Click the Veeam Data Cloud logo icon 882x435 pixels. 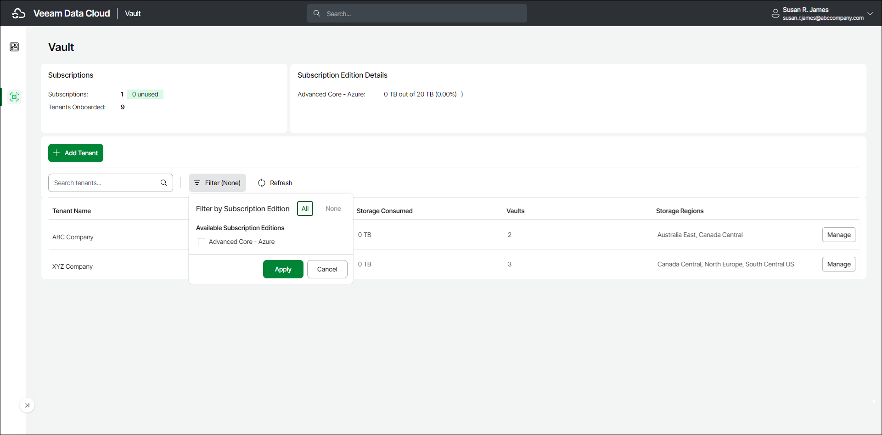pos(18,13)
